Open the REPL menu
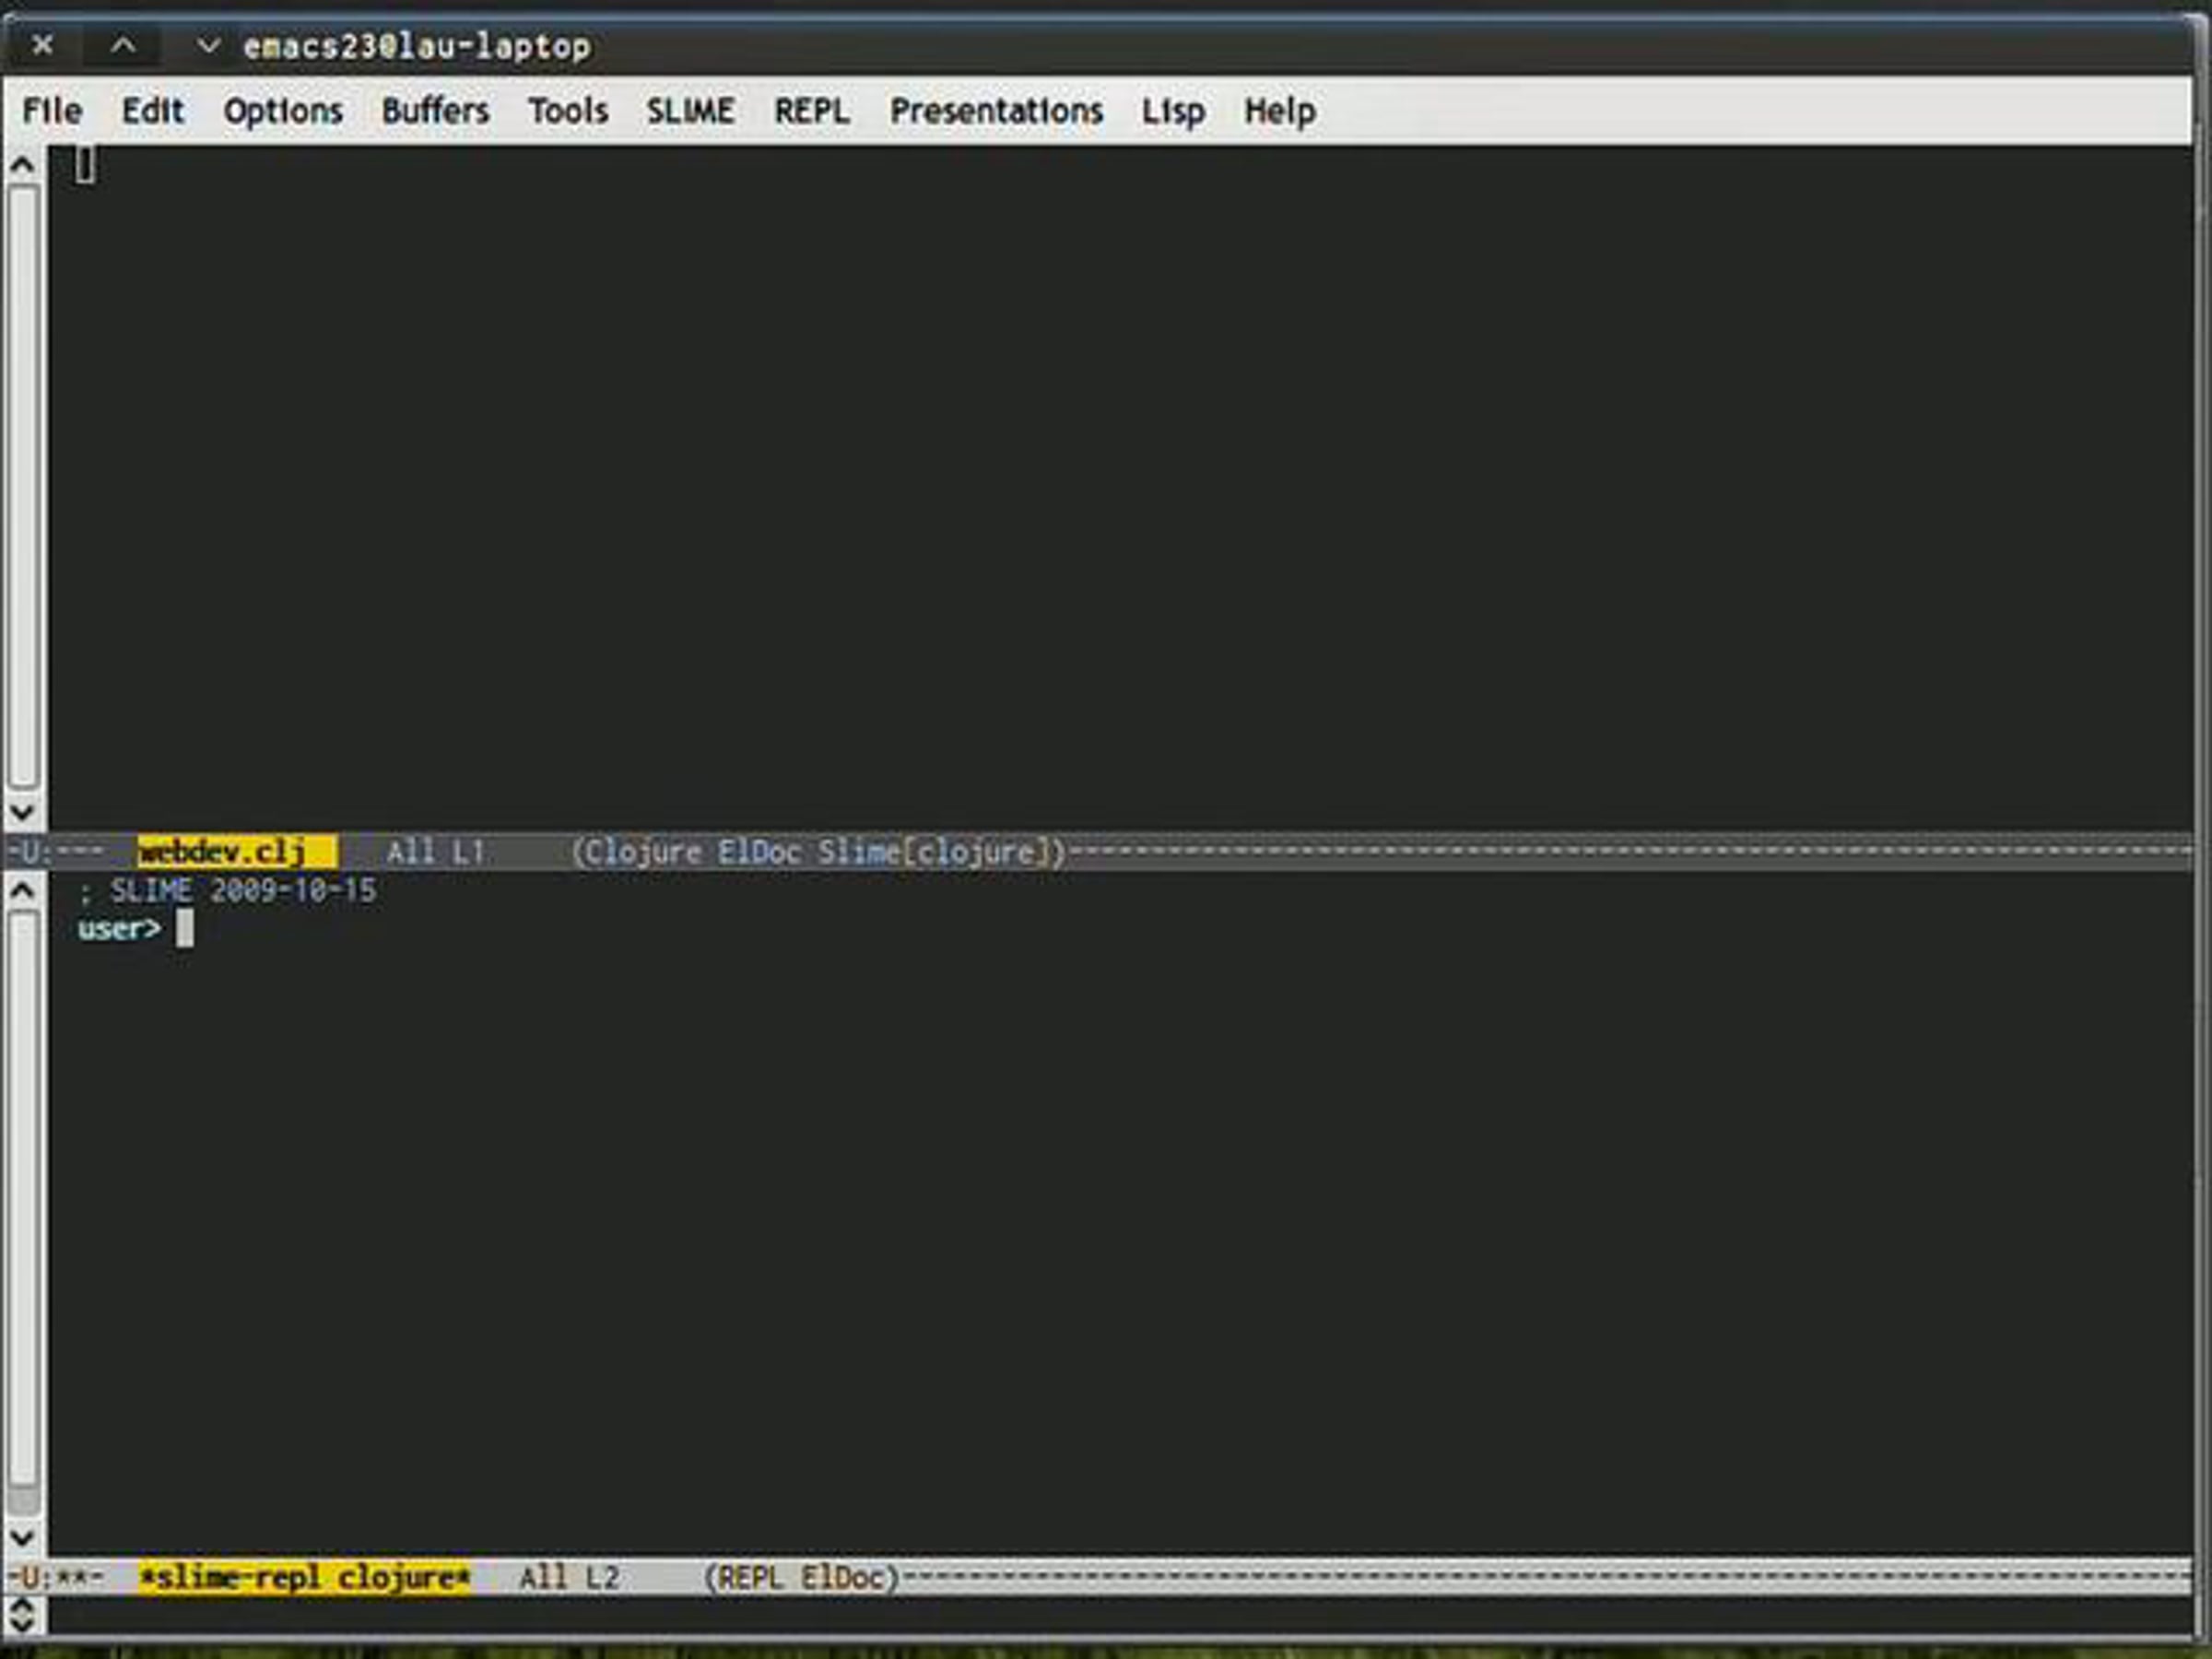 coord(811,110)
